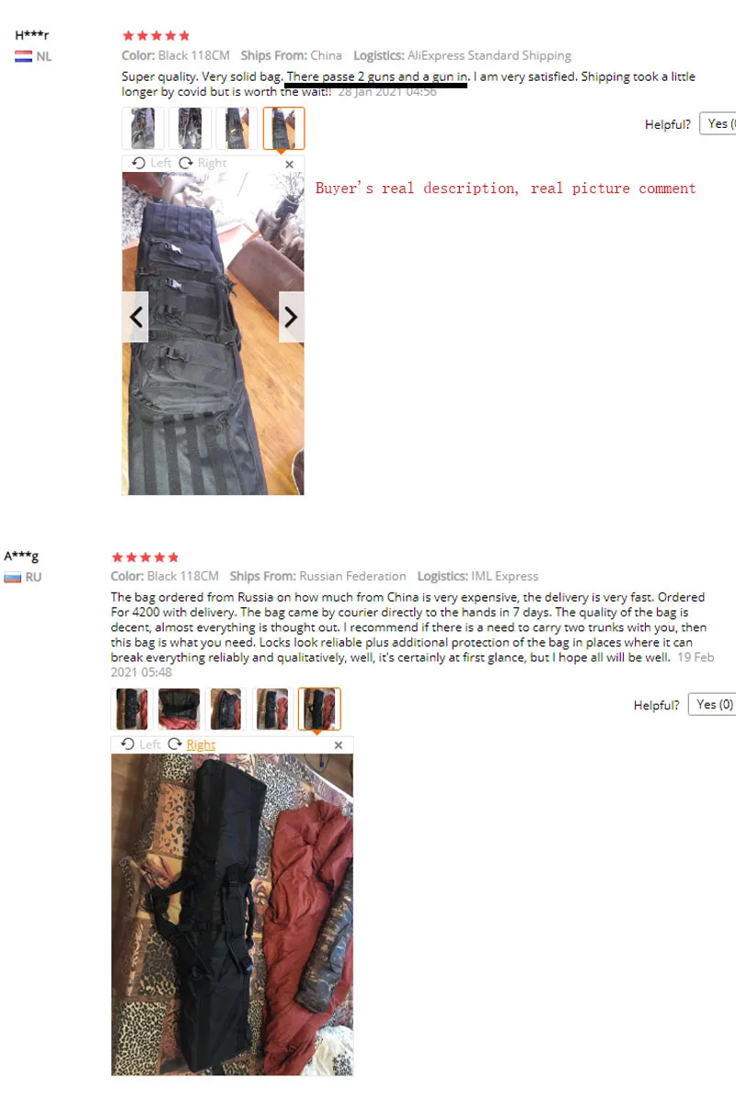Open first thumbnail in H***r review

click(144, 128)
